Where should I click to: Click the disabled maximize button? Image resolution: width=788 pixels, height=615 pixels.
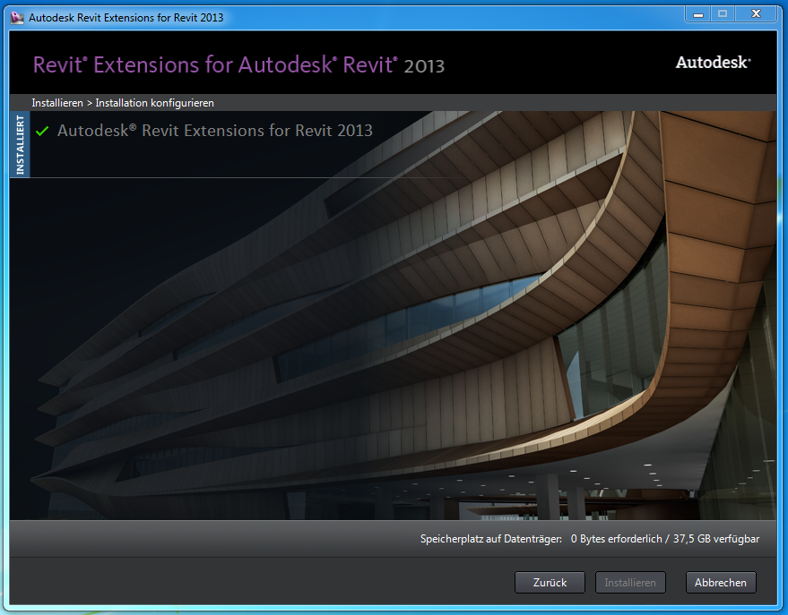[723, 14]
